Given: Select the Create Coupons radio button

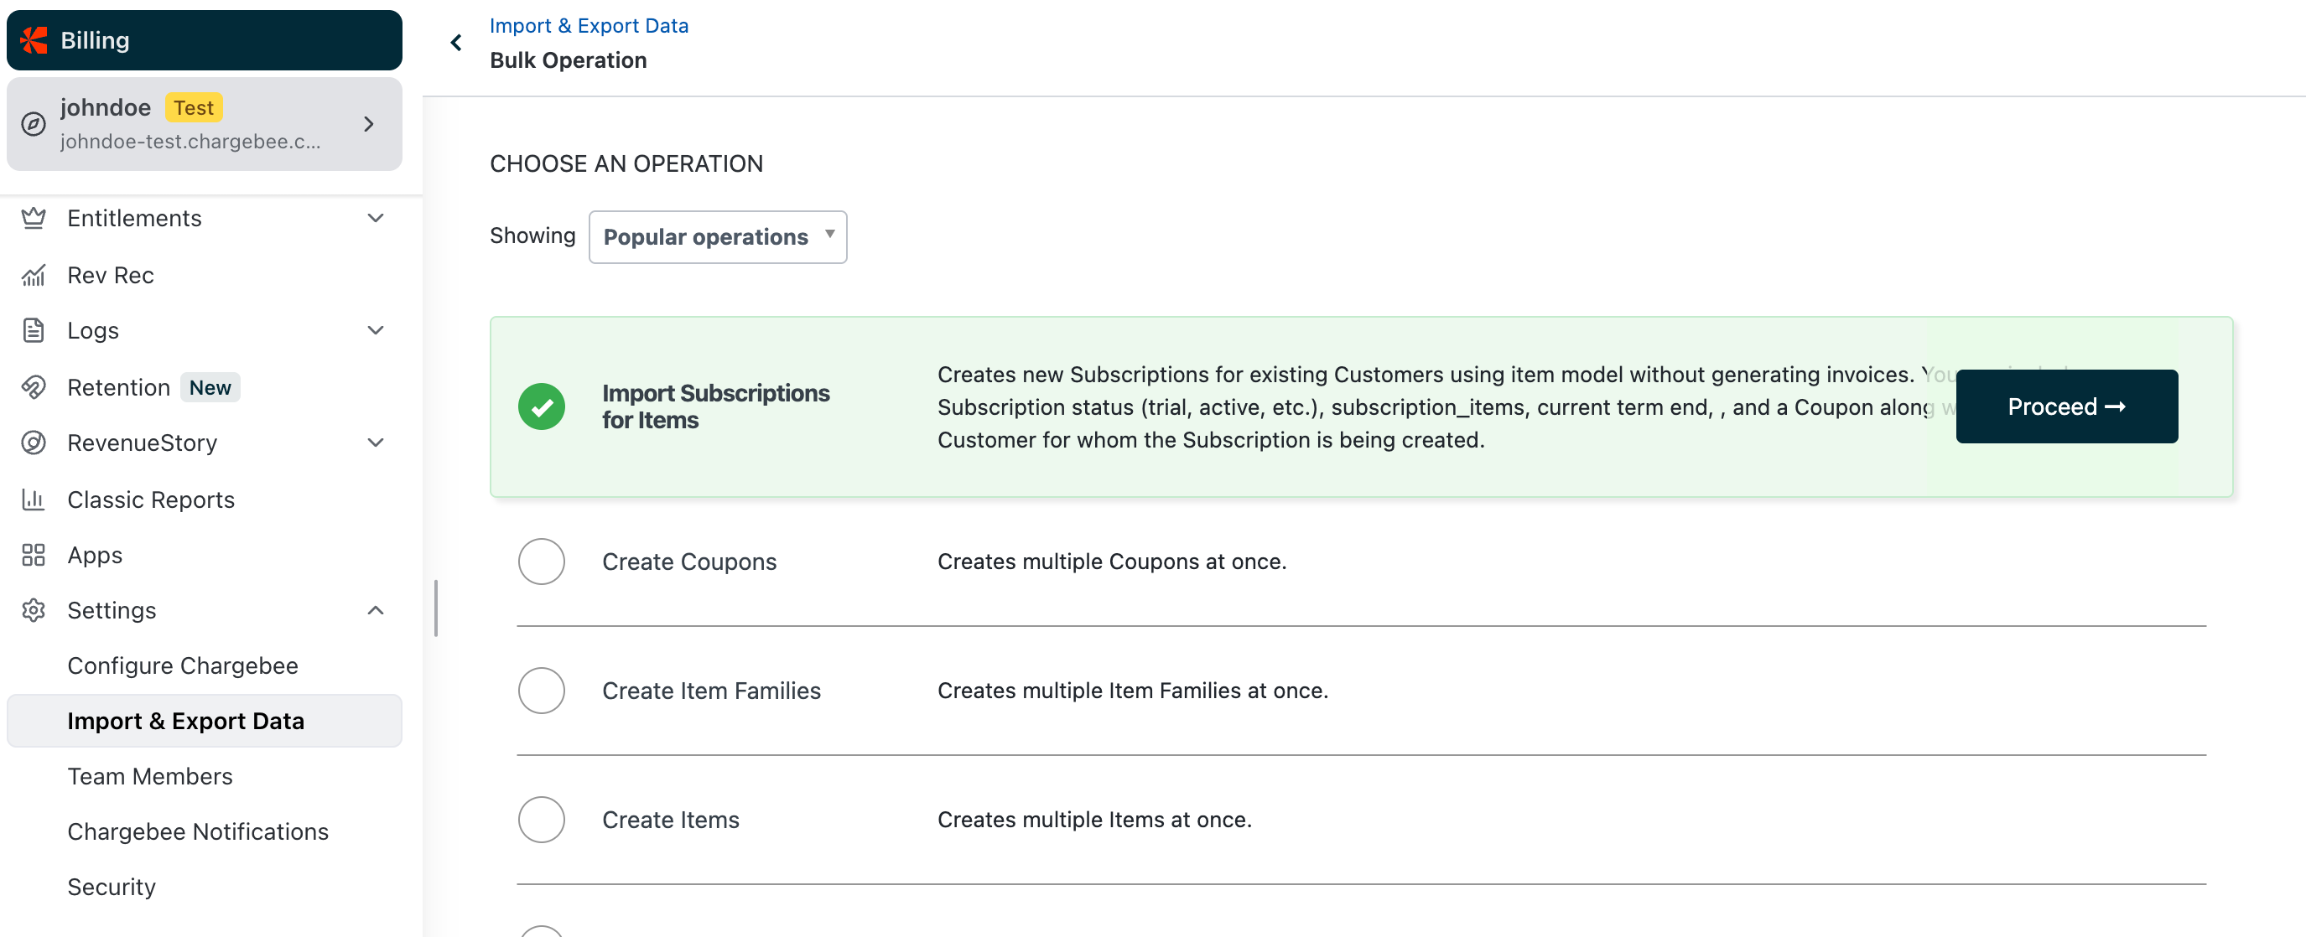Looking at the screenshot, I should tap(541, 562).
